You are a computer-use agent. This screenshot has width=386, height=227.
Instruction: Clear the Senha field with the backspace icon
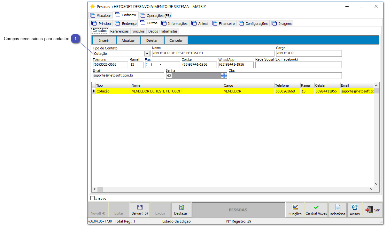coord(169,76)
